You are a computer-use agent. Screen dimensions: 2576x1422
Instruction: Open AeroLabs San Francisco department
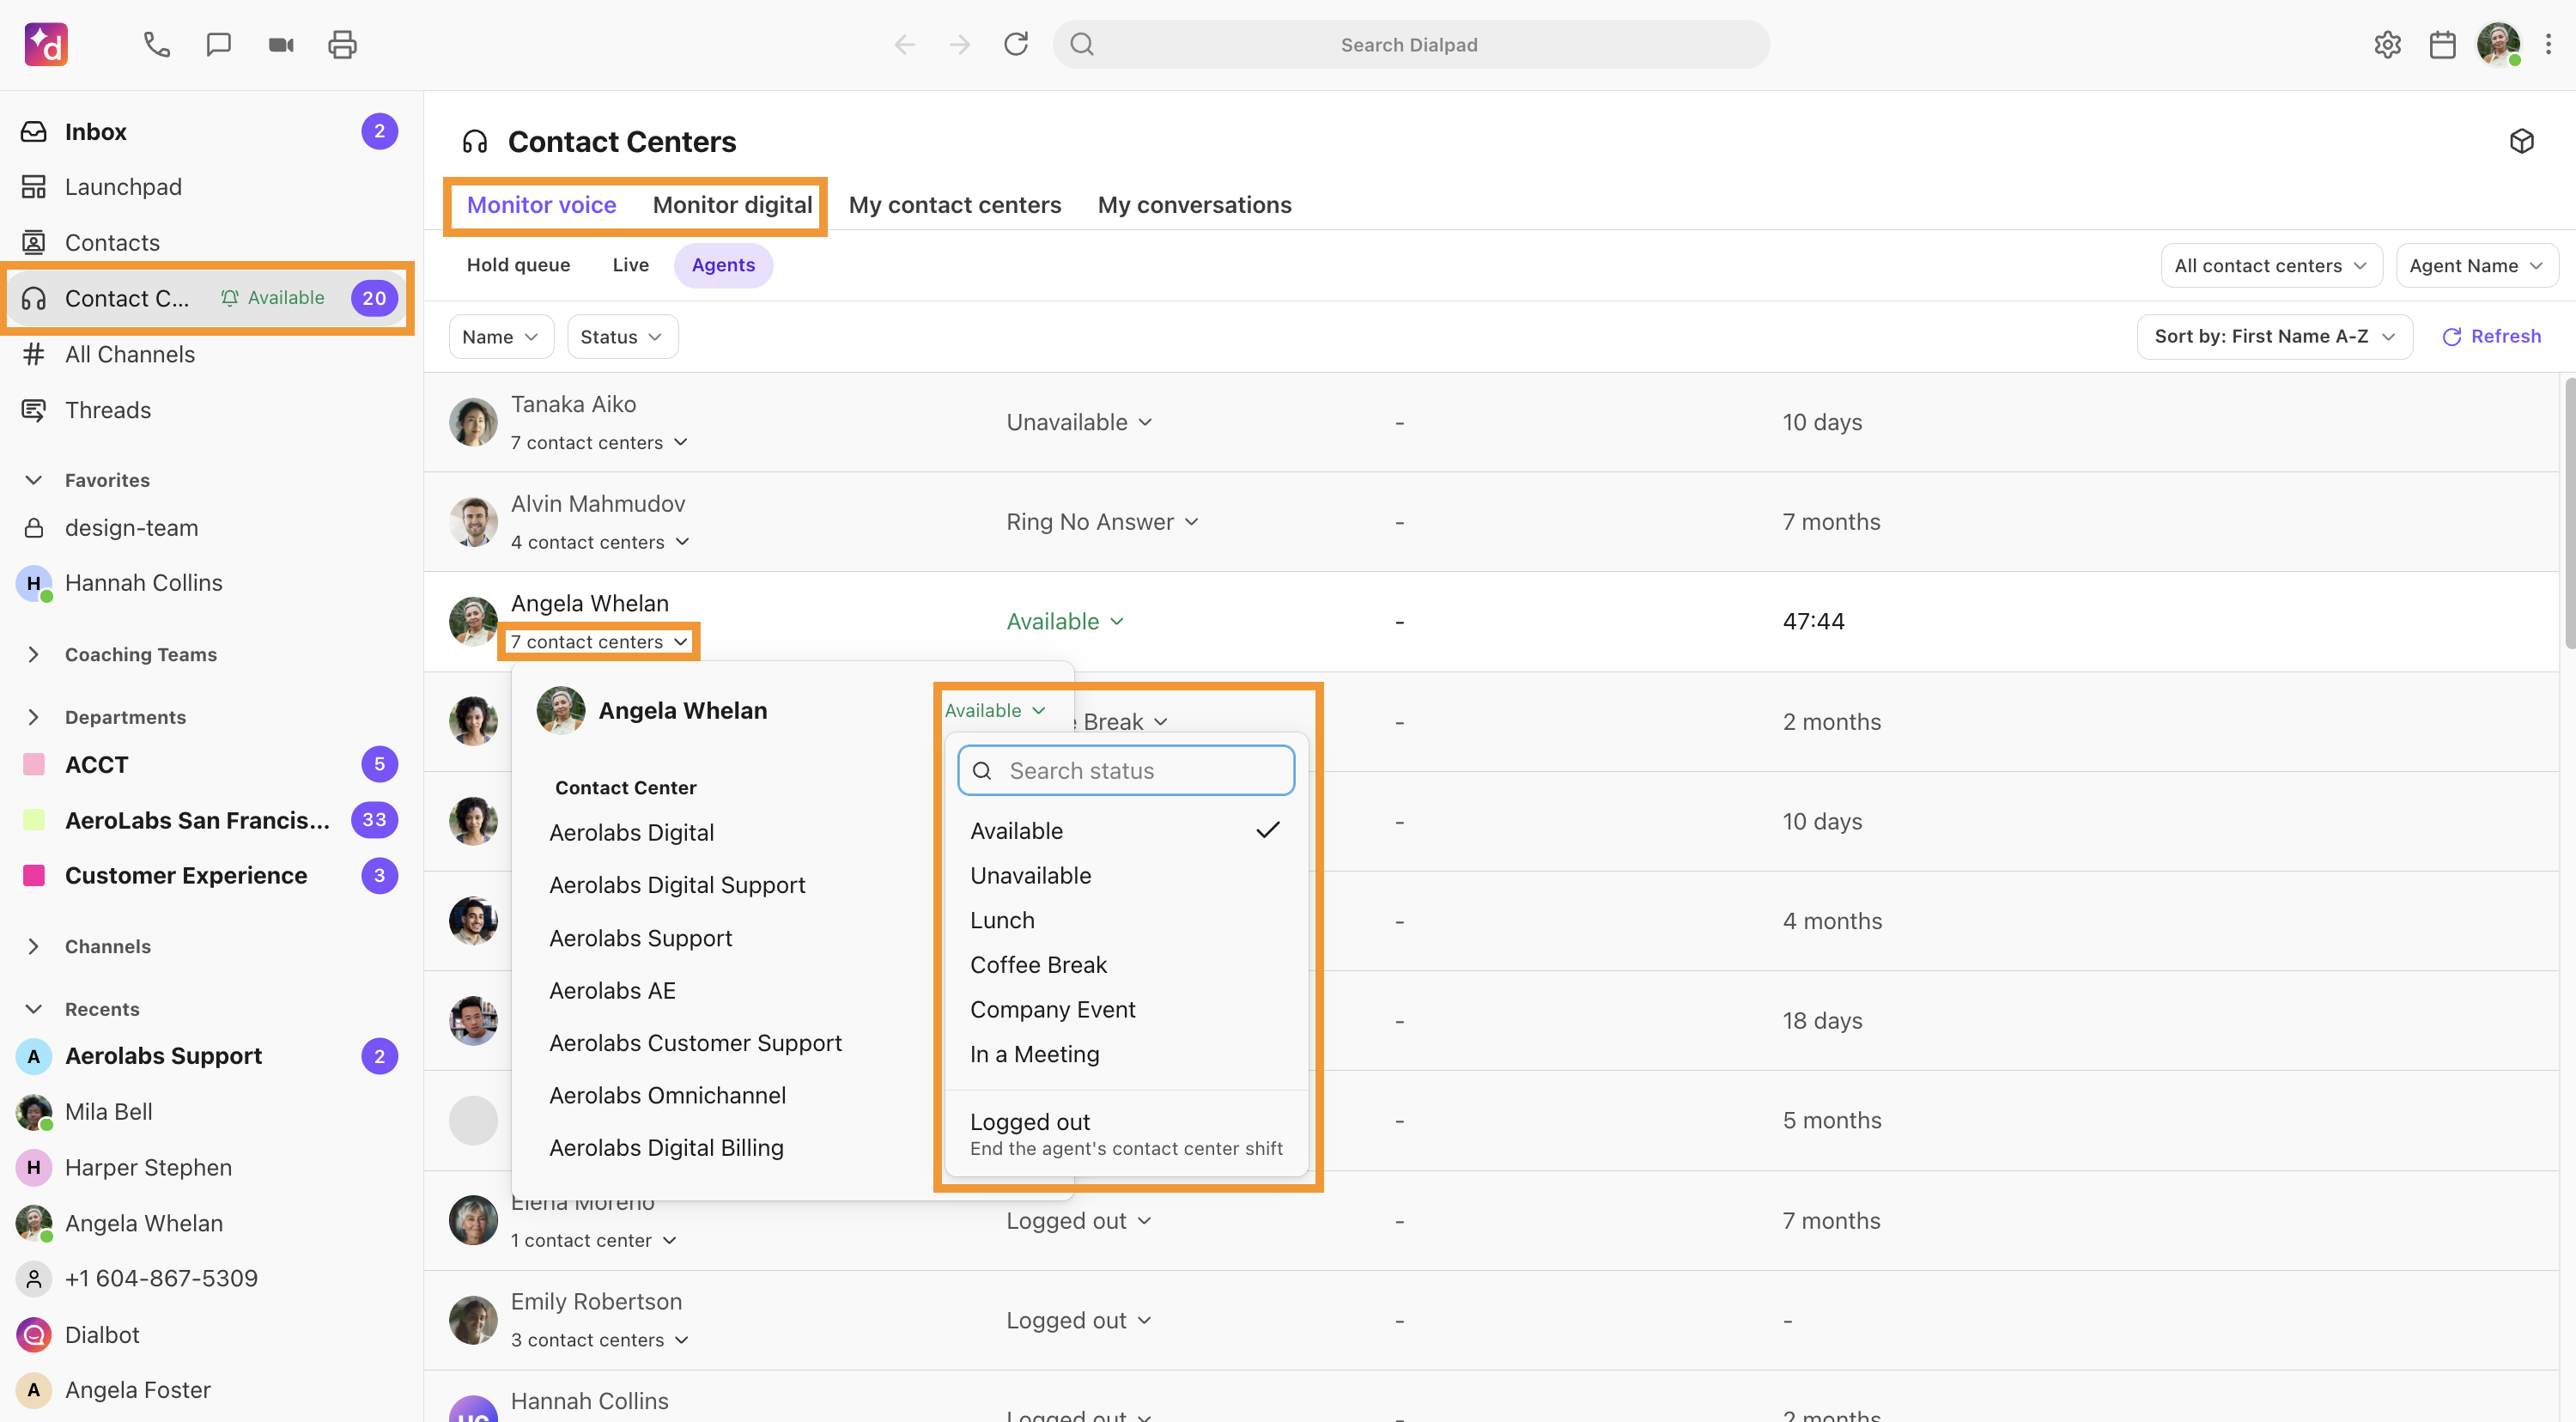(208, 820)
